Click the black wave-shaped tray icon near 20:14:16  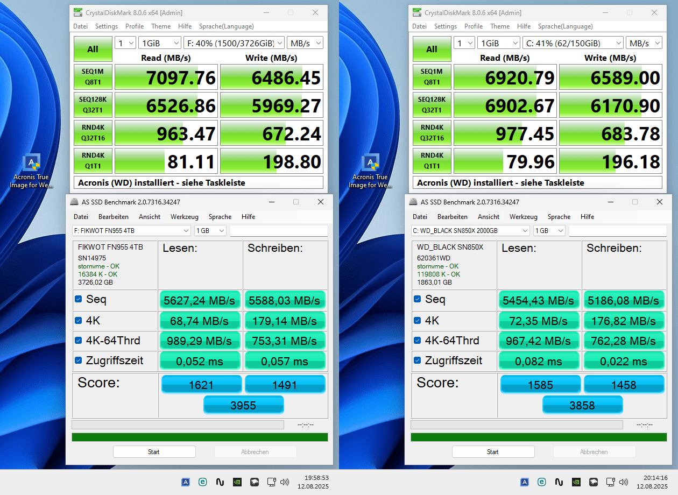[559, 482]
